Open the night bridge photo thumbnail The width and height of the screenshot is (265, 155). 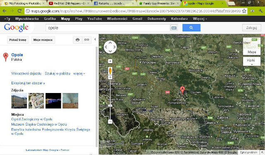click(53, 101)
